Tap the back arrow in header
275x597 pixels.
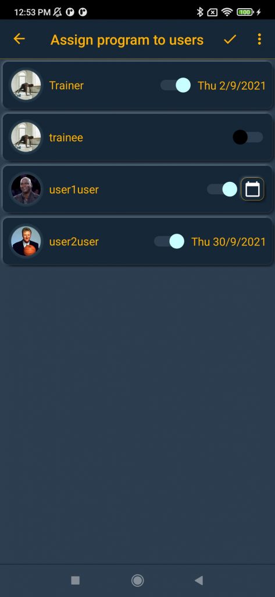click(19, 39)
